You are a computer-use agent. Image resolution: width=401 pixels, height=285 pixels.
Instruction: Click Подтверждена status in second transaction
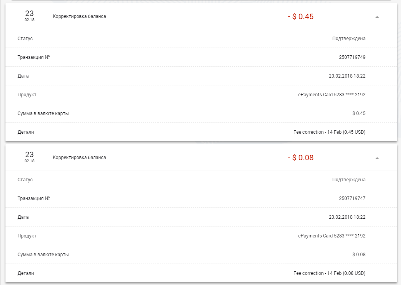[349, 180]
